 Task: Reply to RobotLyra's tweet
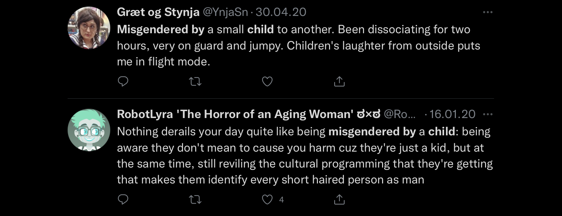pos(123,199)
